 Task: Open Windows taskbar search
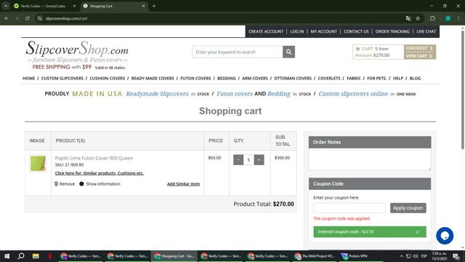pyautogui.click(x=21, y=256)
